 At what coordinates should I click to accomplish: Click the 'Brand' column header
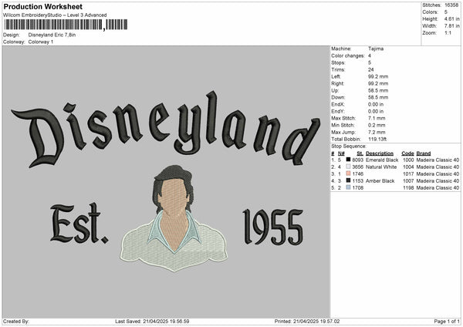pyautogui.click(x=424, y=153)
